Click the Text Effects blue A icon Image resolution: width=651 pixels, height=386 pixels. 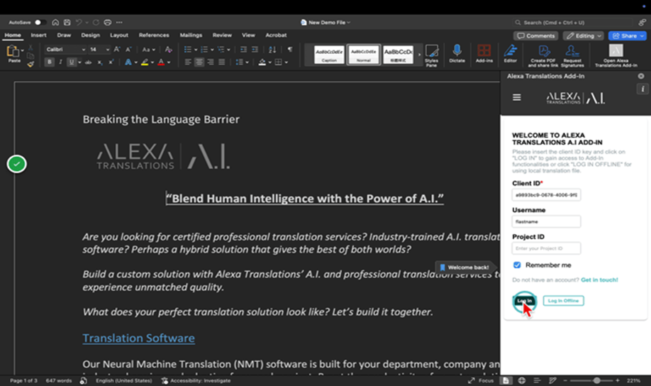tap(128, 62)
